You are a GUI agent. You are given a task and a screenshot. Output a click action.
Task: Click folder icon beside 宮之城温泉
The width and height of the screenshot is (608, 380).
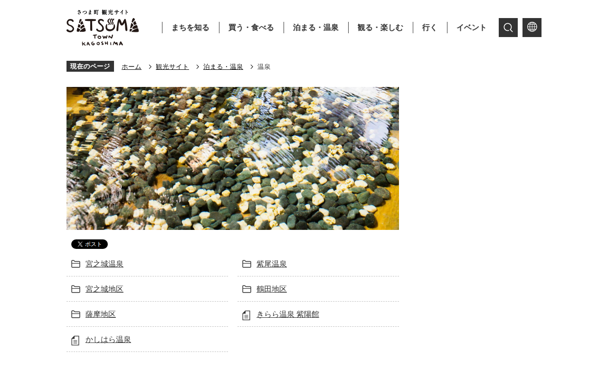point(76,264)
